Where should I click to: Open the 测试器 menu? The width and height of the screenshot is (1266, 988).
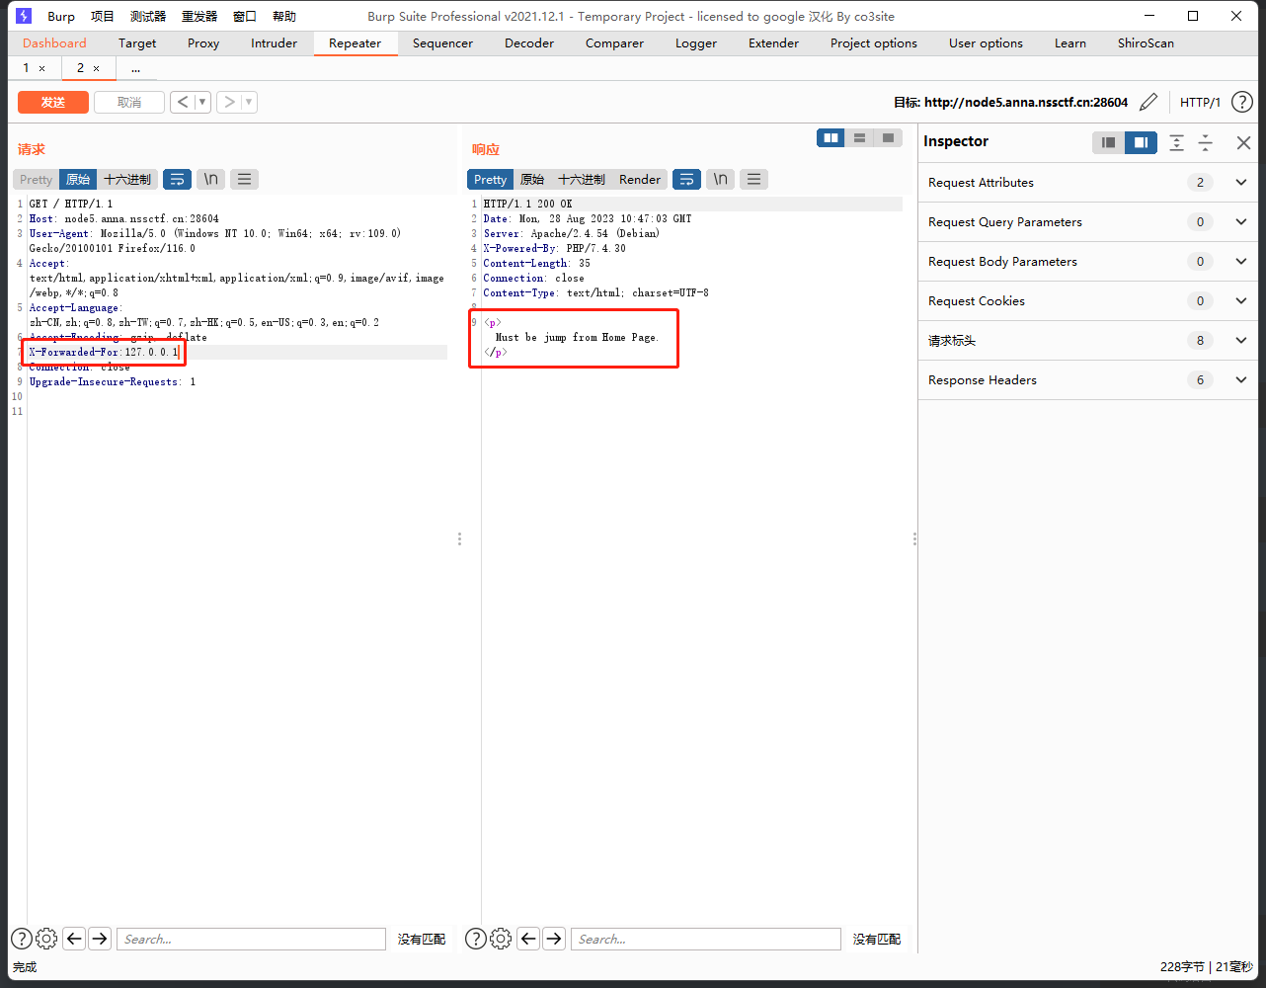[148, 16]
